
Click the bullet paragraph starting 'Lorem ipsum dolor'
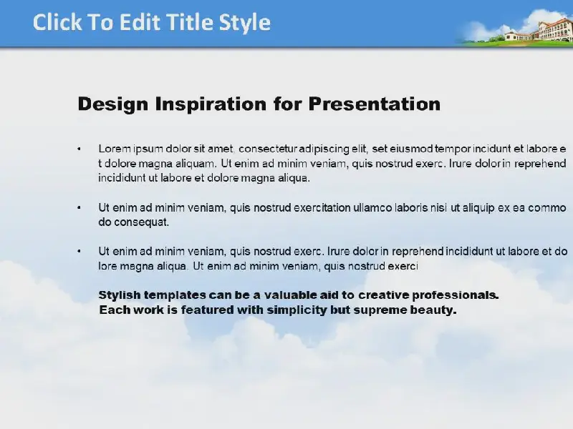click(x=332, y=163)
